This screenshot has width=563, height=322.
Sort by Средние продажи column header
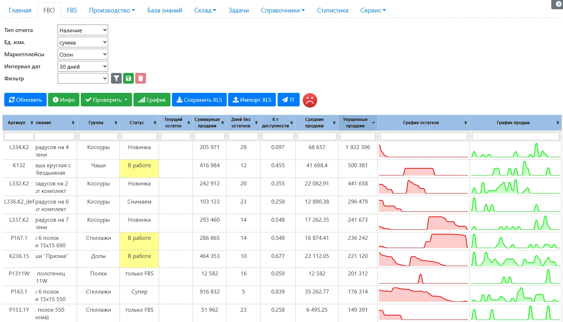[317, 123]
